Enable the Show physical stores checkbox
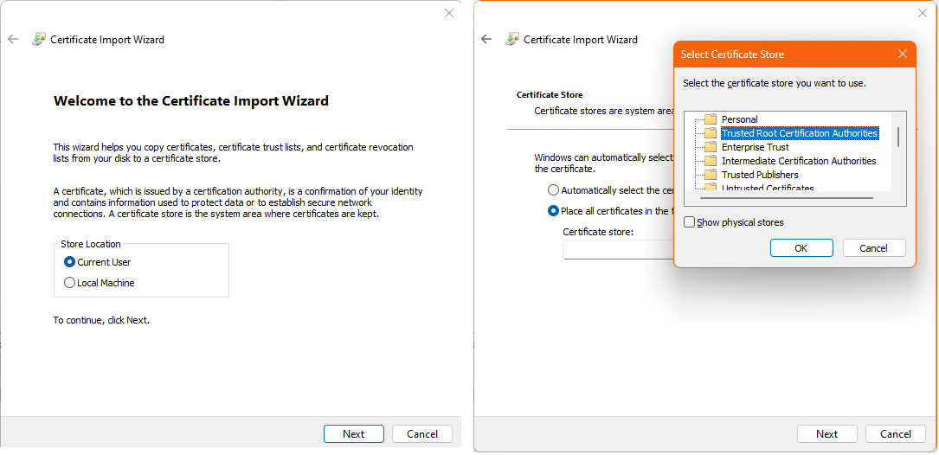The image size is (939, 455). tap(690, 222)
